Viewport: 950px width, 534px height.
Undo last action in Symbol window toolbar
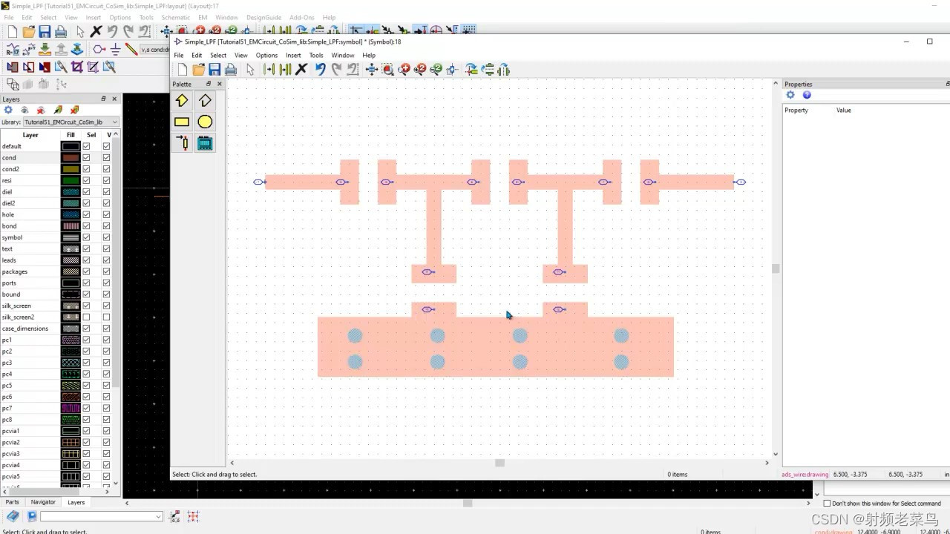(x=320, y=70)
